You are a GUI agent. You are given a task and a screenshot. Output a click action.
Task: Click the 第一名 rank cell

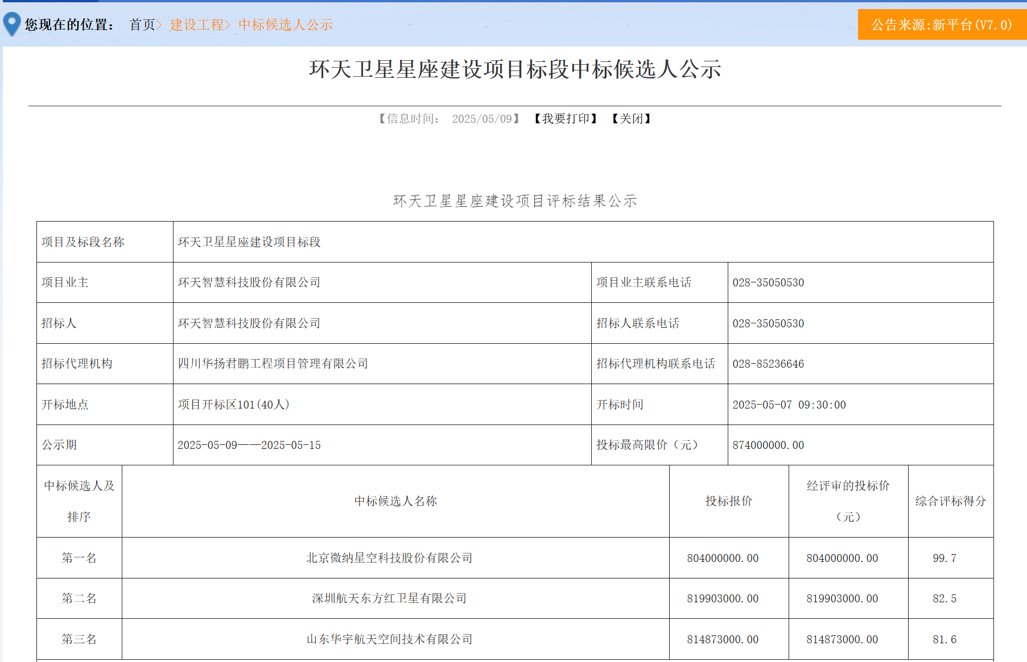[79, 558]
